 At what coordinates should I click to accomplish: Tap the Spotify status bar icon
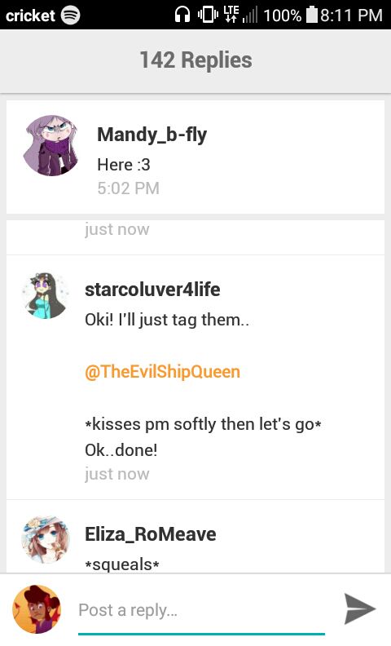[70, 15]
